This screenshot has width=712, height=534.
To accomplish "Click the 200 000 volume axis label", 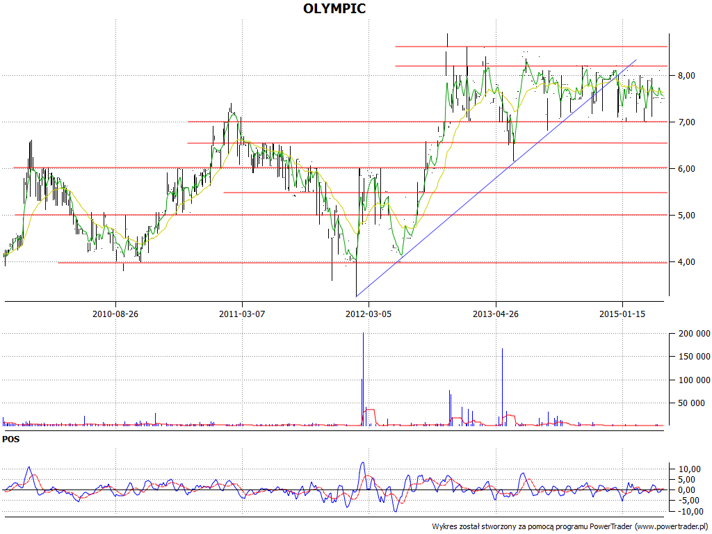I will pos(694,334).
